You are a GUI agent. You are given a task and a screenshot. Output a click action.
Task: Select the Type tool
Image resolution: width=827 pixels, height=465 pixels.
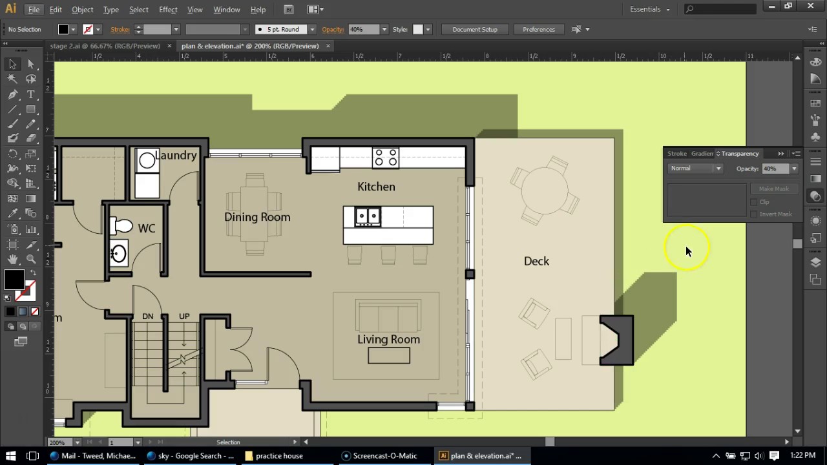click(x=31, y=94)
